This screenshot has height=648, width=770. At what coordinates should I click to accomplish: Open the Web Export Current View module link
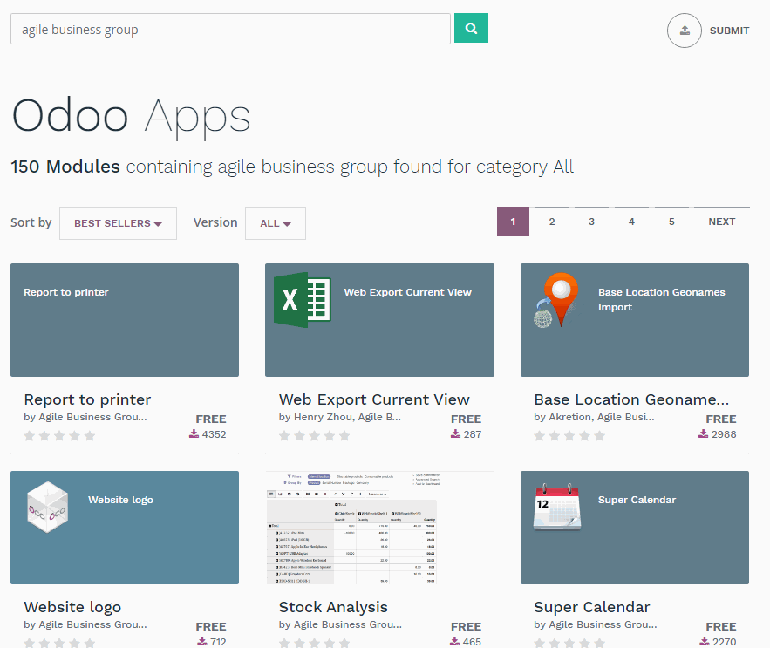point(374,399)
